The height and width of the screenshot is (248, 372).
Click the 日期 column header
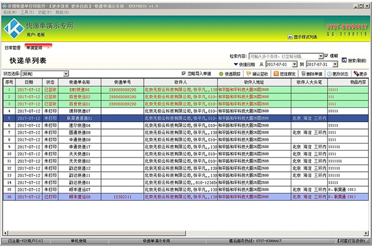pos(29,82)
